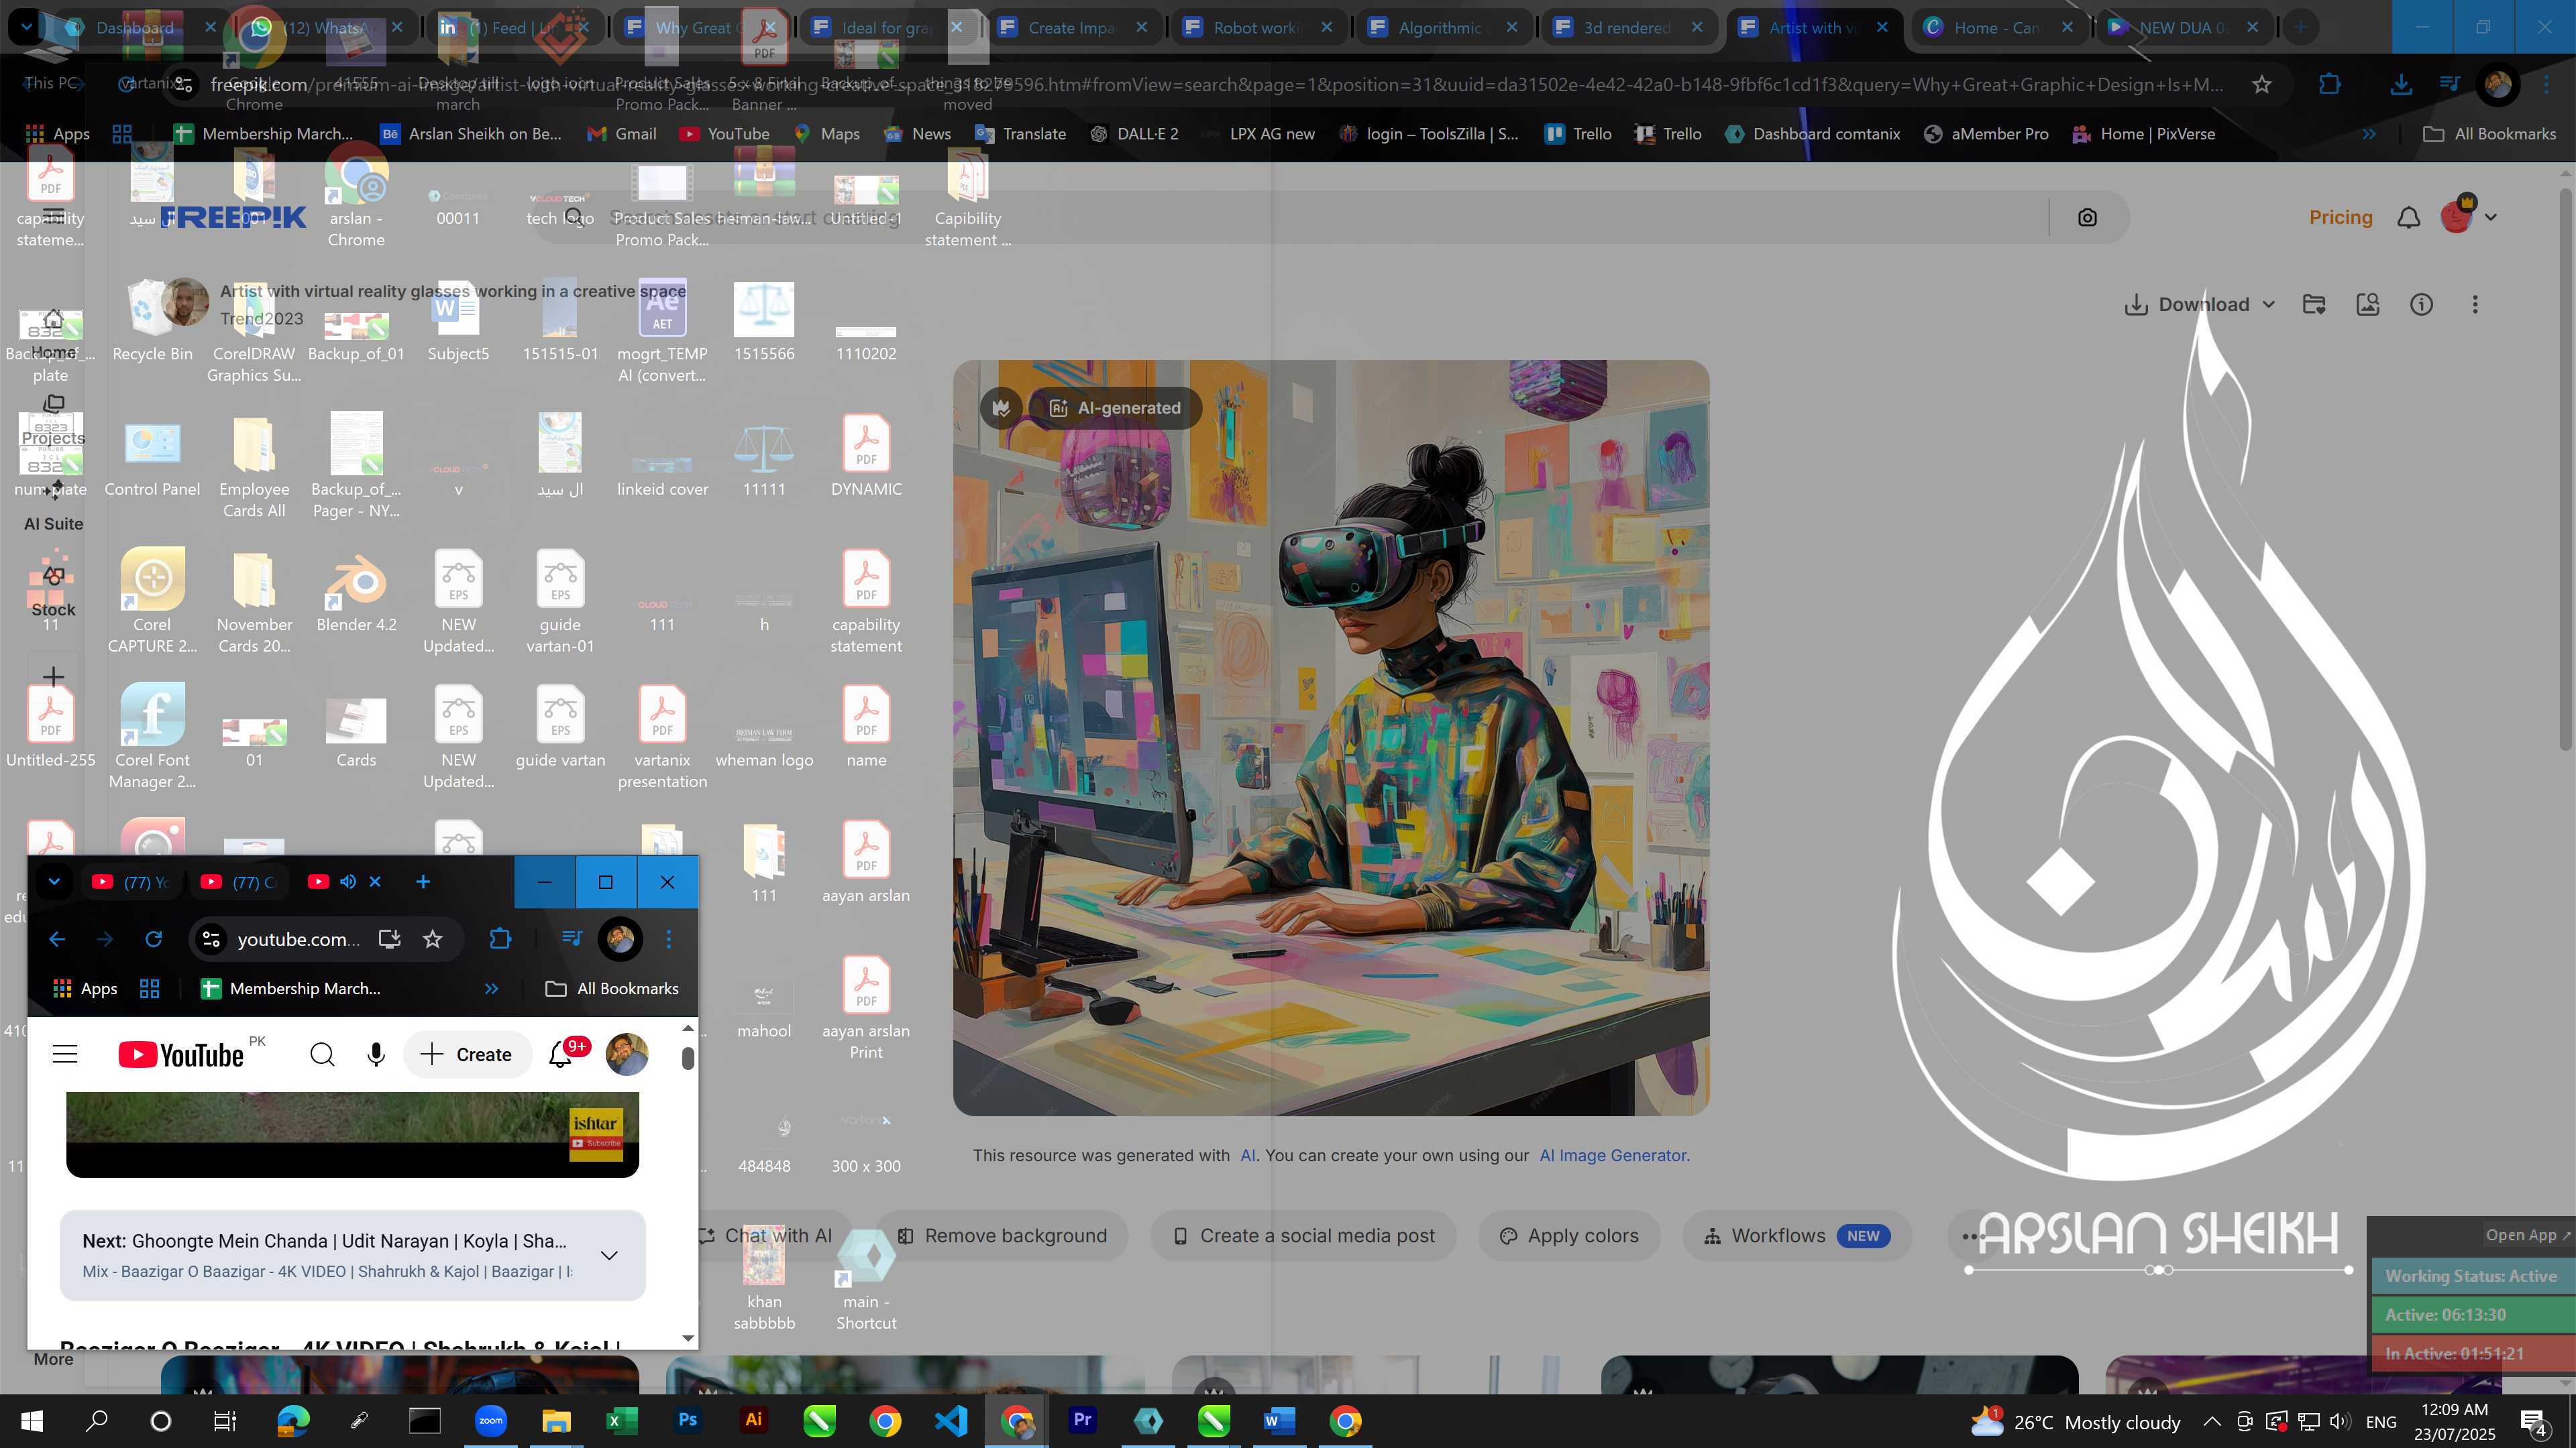
Task: Click the Apply colors button
Action: point(1569,1236)
